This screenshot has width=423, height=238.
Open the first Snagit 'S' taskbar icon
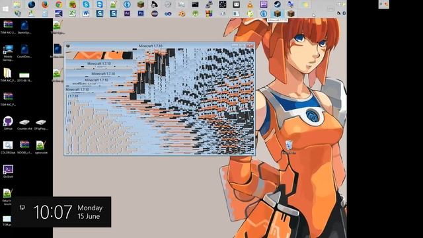click(100, 13)
